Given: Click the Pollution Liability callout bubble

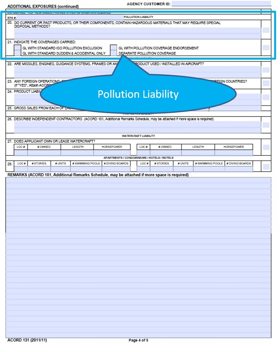Looking at the screenshot, I should 138,94.
